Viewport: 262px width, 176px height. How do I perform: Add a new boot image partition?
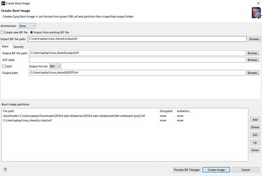255,119
